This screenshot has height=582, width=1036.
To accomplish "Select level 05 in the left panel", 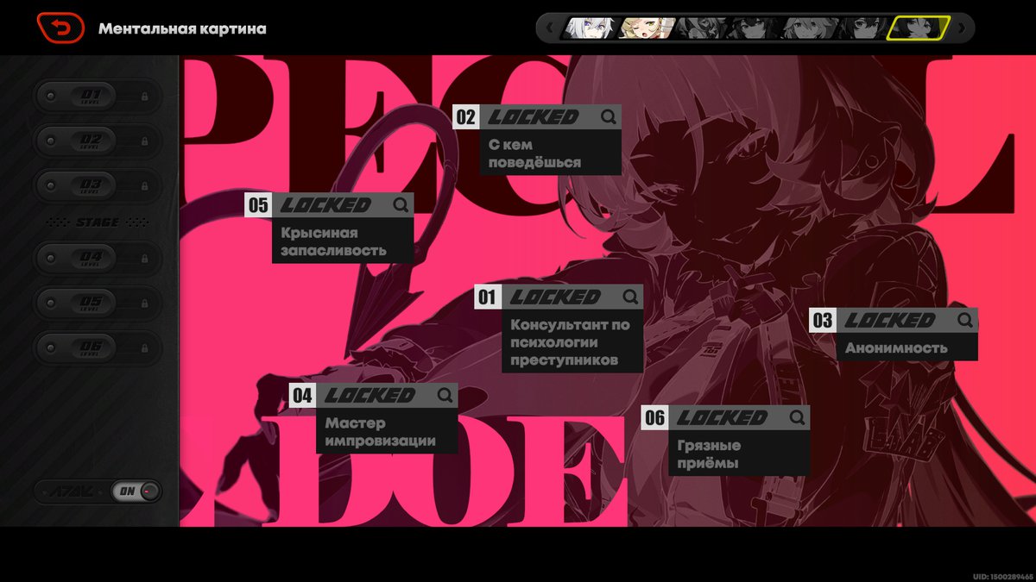I will 97,303.
